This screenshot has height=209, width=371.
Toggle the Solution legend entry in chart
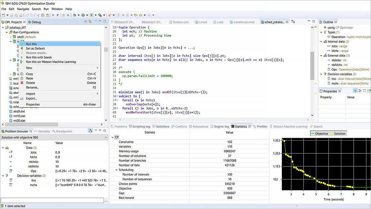pyautogui.click(x=339, y=133)
